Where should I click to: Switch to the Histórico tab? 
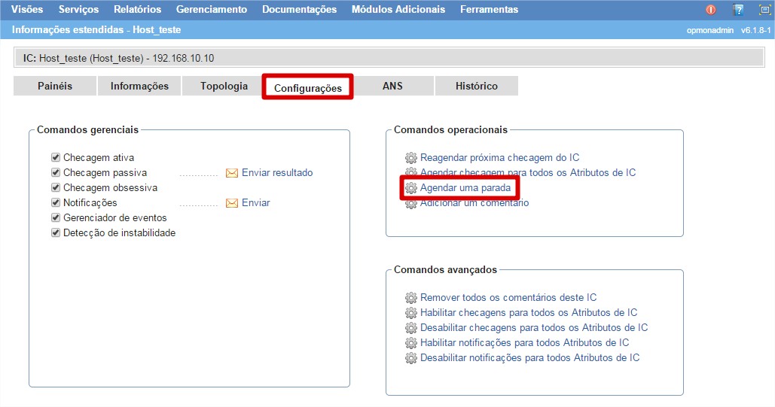(476, 87)
